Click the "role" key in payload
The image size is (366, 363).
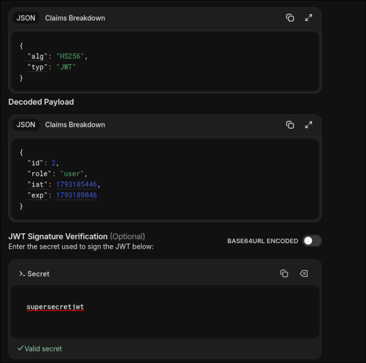pos(40,174)
